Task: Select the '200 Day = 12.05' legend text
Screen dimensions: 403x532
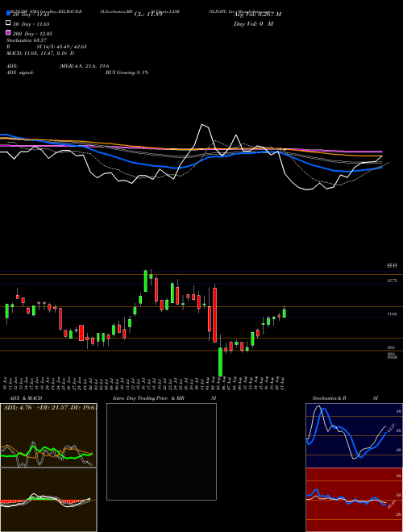Action: [32, 34]
